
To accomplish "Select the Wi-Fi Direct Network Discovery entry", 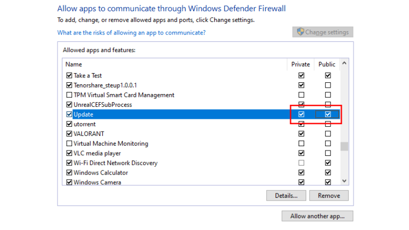I will [x=115, y=163].
